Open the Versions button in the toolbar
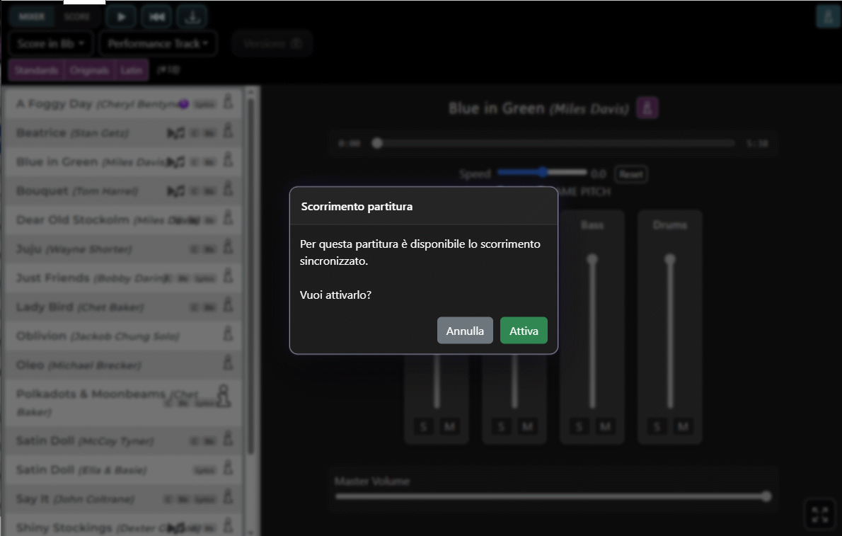 point(272,44)
